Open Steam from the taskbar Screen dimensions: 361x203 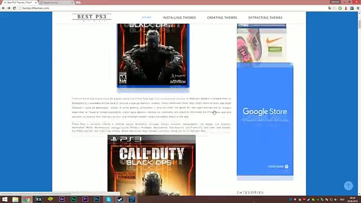pyautogui.click(x=120, y=200)
